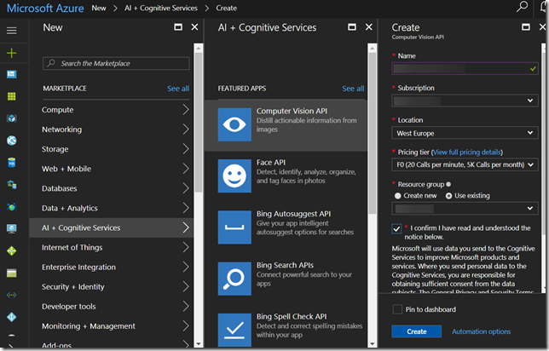Click the Search the Marketplace field
Screen dimensions: 549x351
pyautogui.click(x=117, y=63)
